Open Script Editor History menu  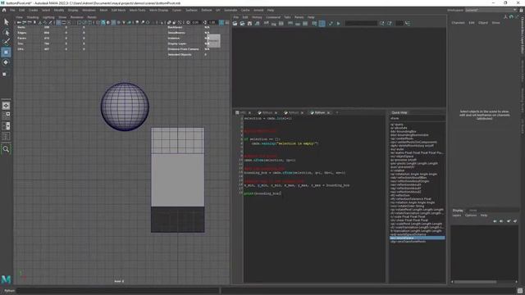point(257,17)
